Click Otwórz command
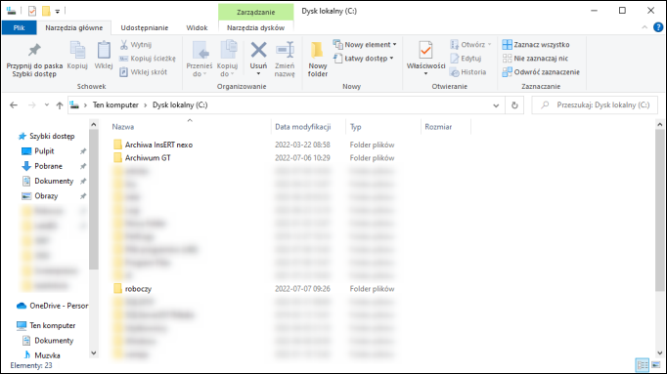Screen dimensions: 667x374 (470, 45)
